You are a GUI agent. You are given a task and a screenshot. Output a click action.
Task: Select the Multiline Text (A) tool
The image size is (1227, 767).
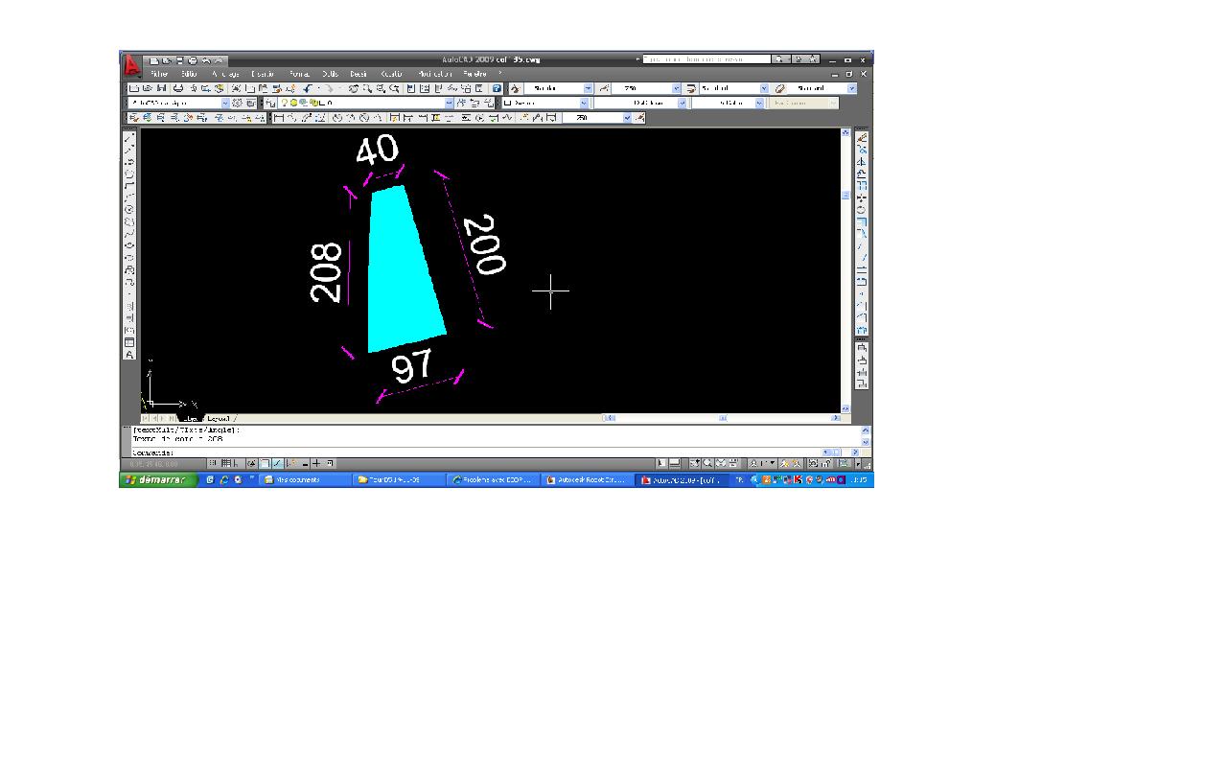129,355
